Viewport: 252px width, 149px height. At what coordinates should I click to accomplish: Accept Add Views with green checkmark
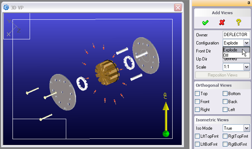[205, 22]
